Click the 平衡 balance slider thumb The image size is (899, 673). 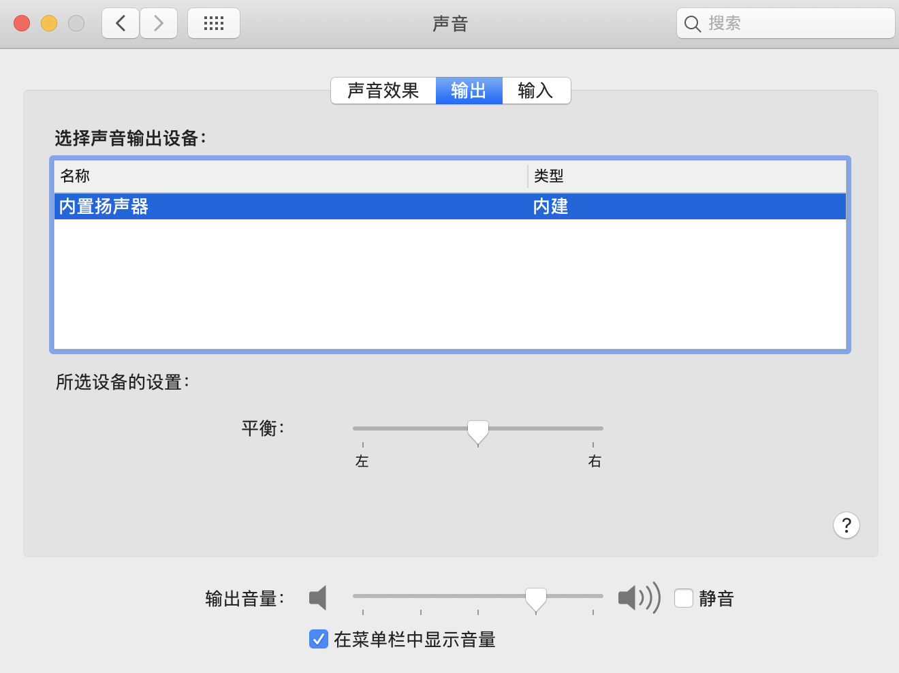coord(478,431)
